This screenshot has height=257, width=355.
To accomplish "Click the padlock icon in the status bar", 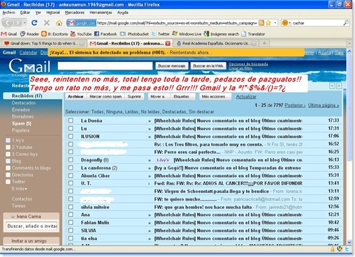I will [x=333, y=249].
